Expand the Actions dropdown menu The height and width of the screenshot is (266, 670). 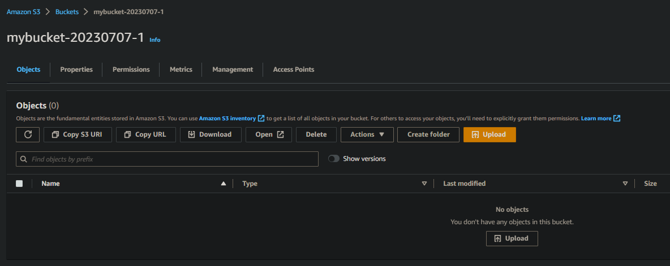pyautogui.click(x=367, y=134)
